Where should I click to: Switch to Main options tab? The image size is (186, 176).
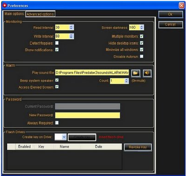pos(14,14)
